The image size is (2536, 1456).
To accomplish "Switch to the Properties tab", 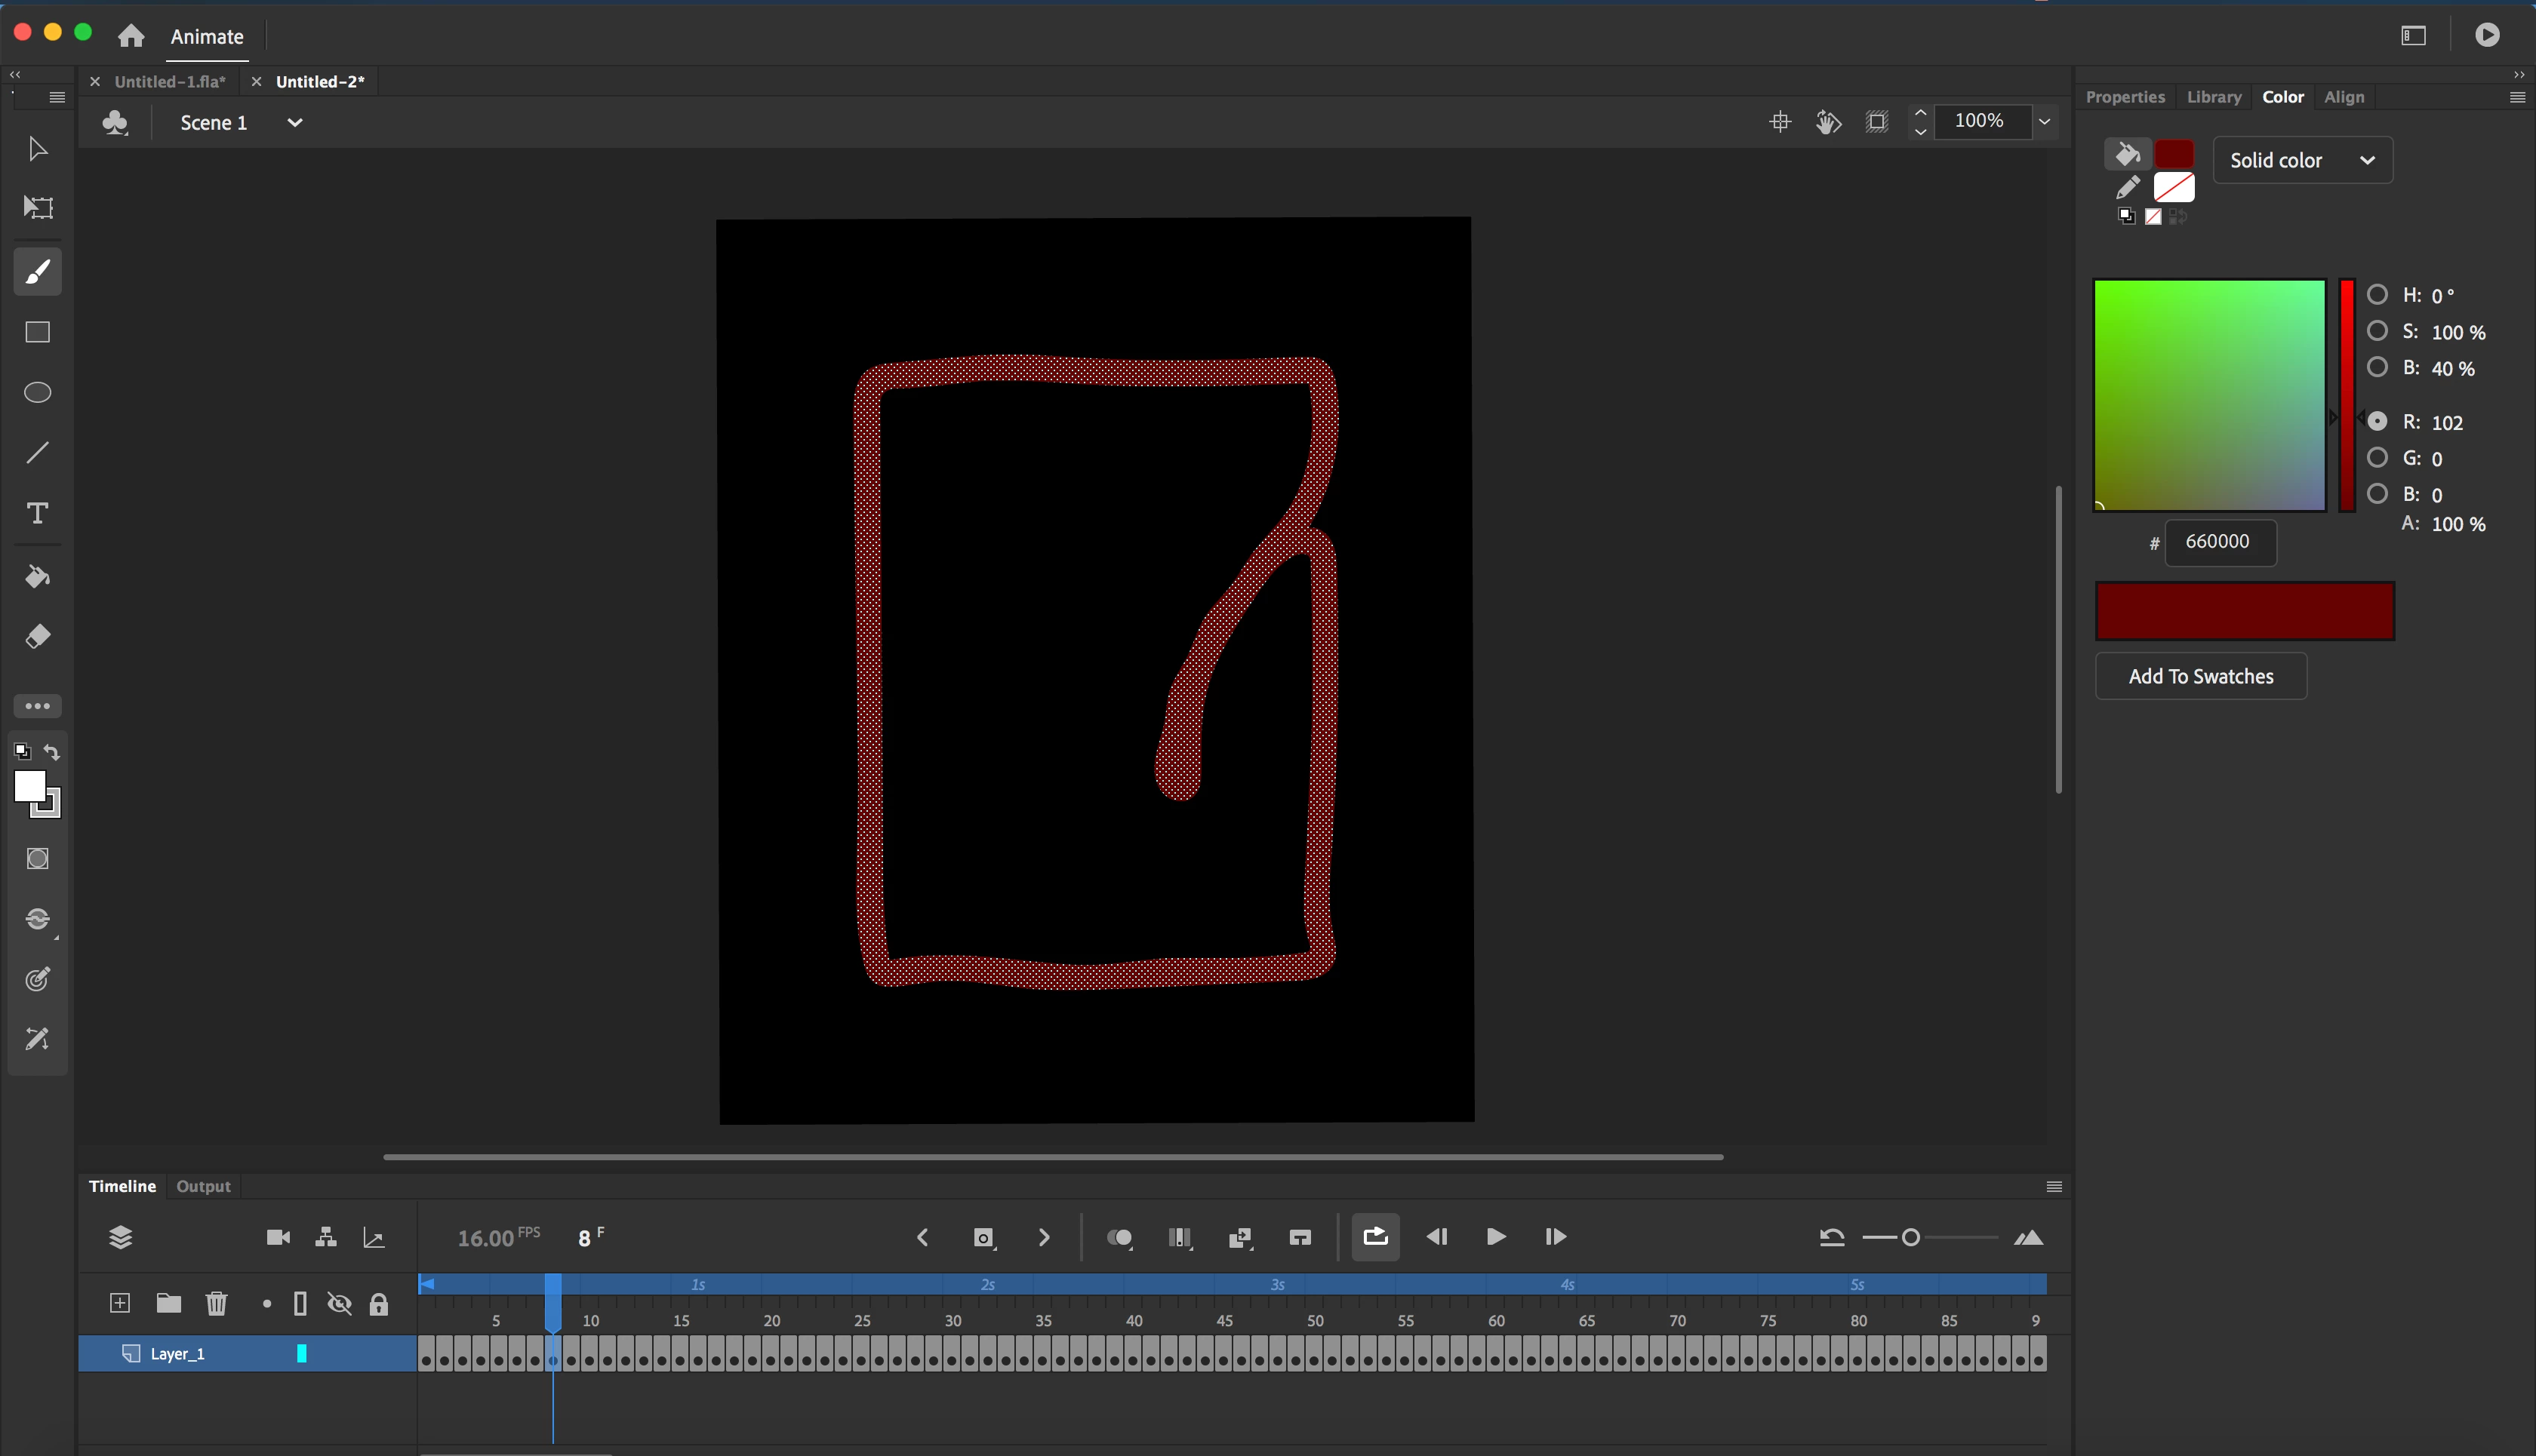I will (2125, 97).
